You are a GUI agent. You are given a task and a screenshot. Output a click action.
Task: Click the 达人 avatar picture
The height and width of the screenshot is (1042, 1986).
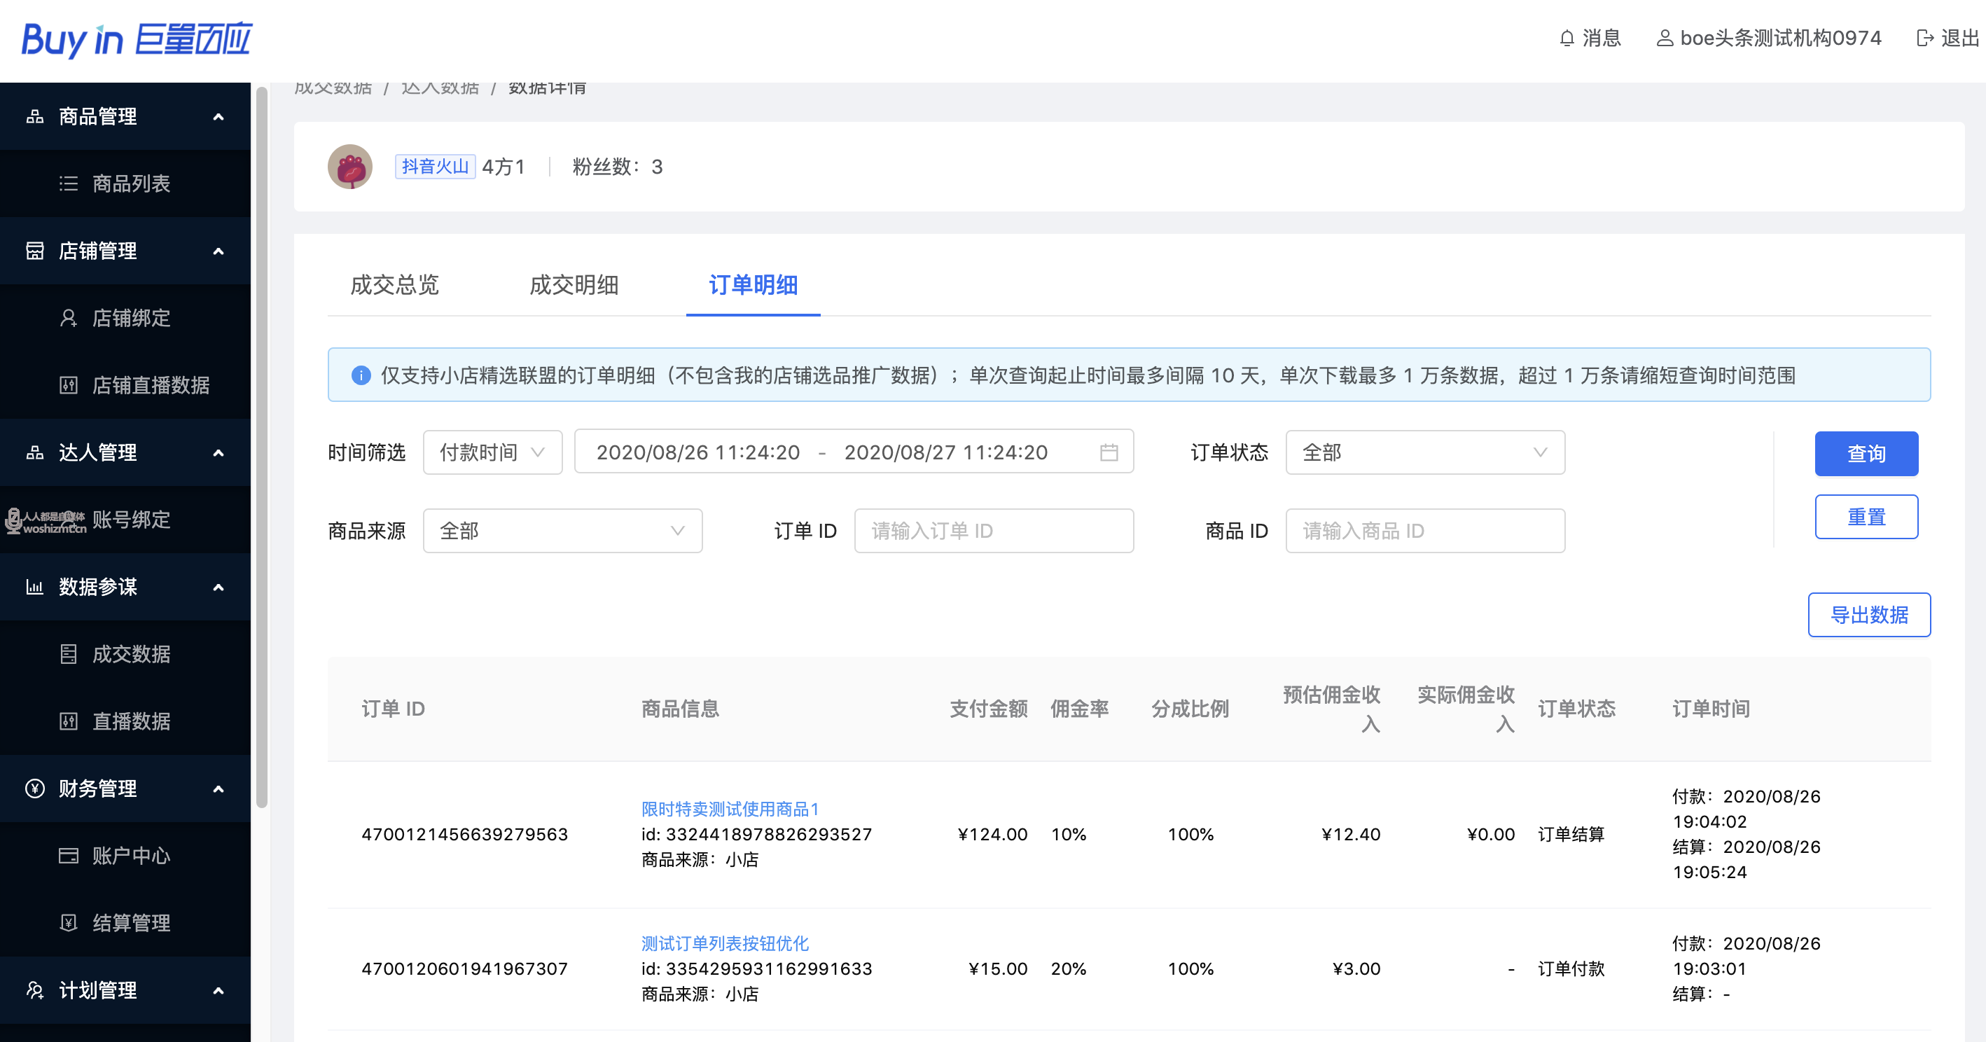pyautogui.click(x=350, y=167)
